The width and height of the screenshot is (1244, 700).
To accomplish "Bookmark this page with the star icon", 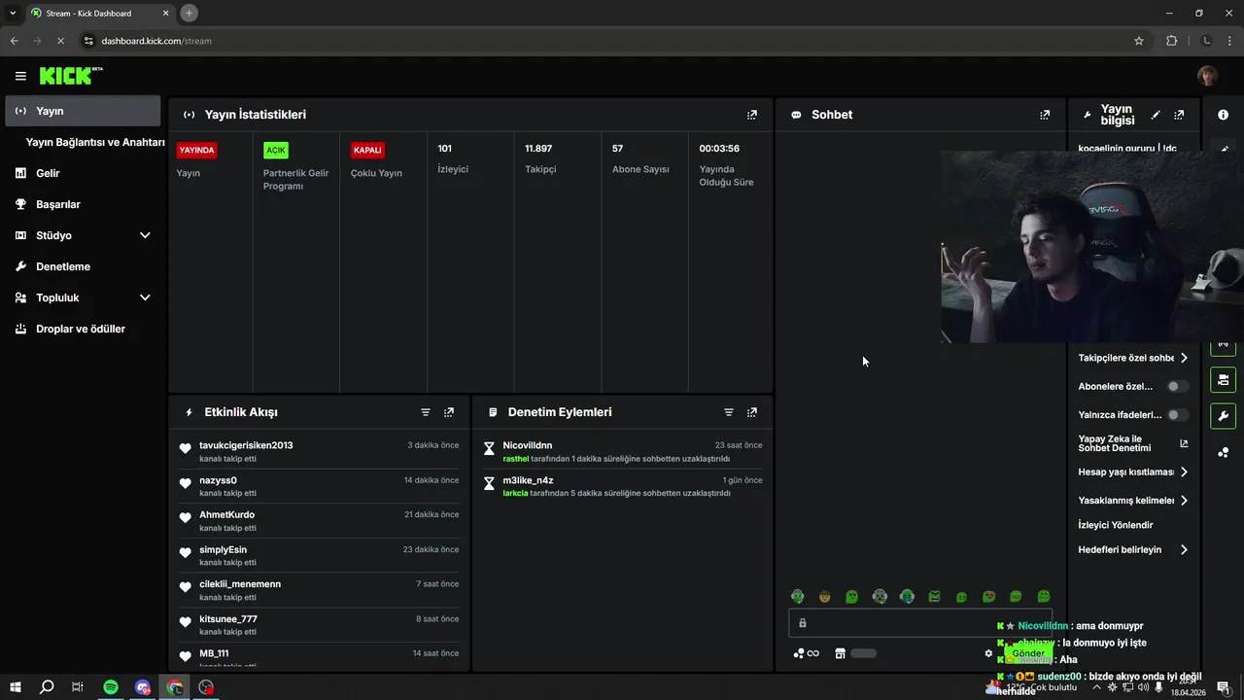I will point(1139,41).
